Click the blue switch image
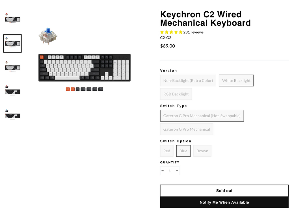This screenshot has width=294, height=212. point(48,36)
